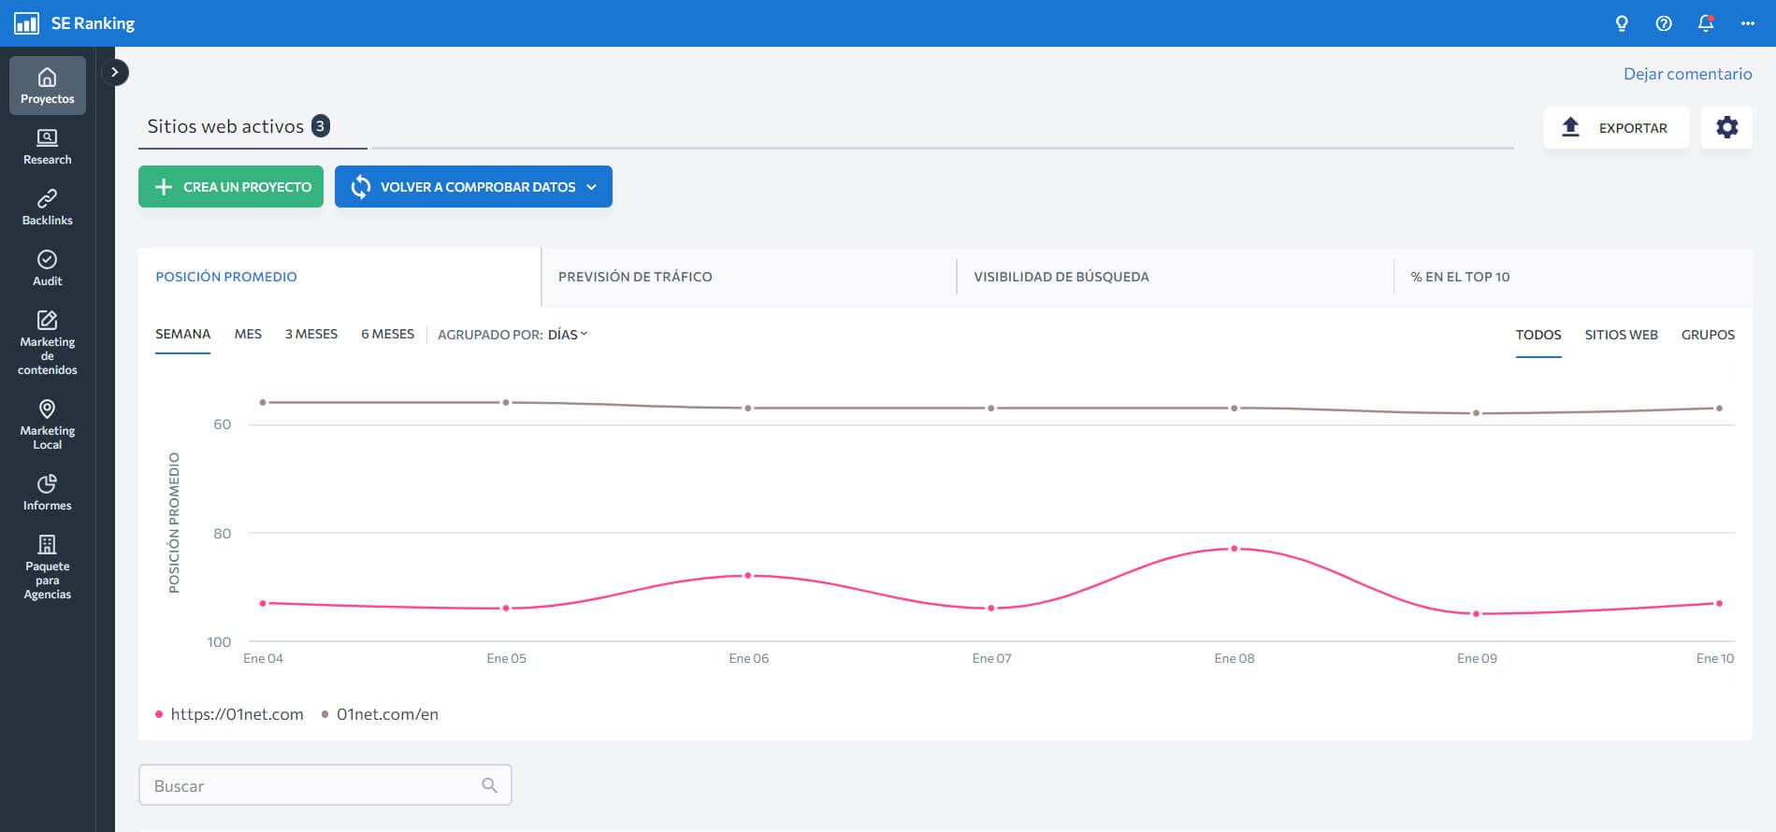This screenshot has width=1776, height=832.
Task: Open the three-dot more menu
Action: point(1748,23)
